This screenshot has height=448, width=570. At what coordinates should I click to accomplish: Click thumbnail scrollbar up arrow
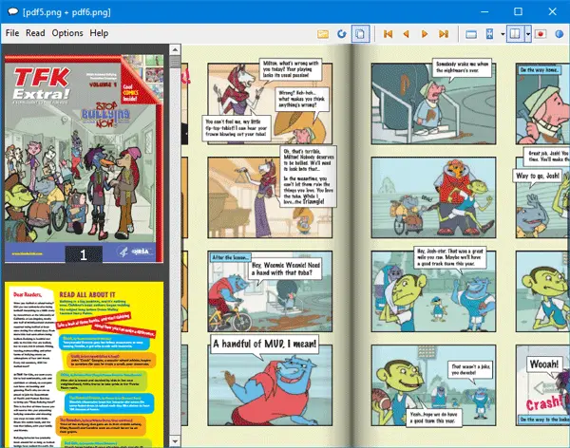175,49
